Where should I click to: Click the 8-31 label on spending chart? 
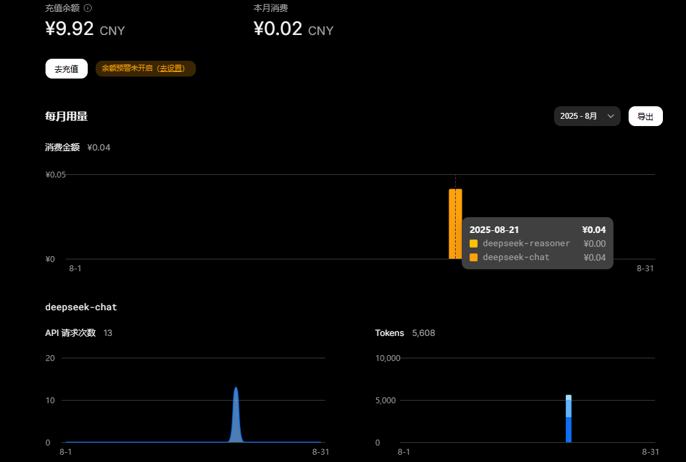(645, 269)
